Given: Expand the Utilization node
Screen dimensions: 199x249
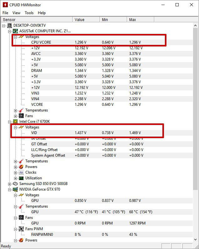Looking at the screenshot, I should pyautogui.click(x=16, y=178).
